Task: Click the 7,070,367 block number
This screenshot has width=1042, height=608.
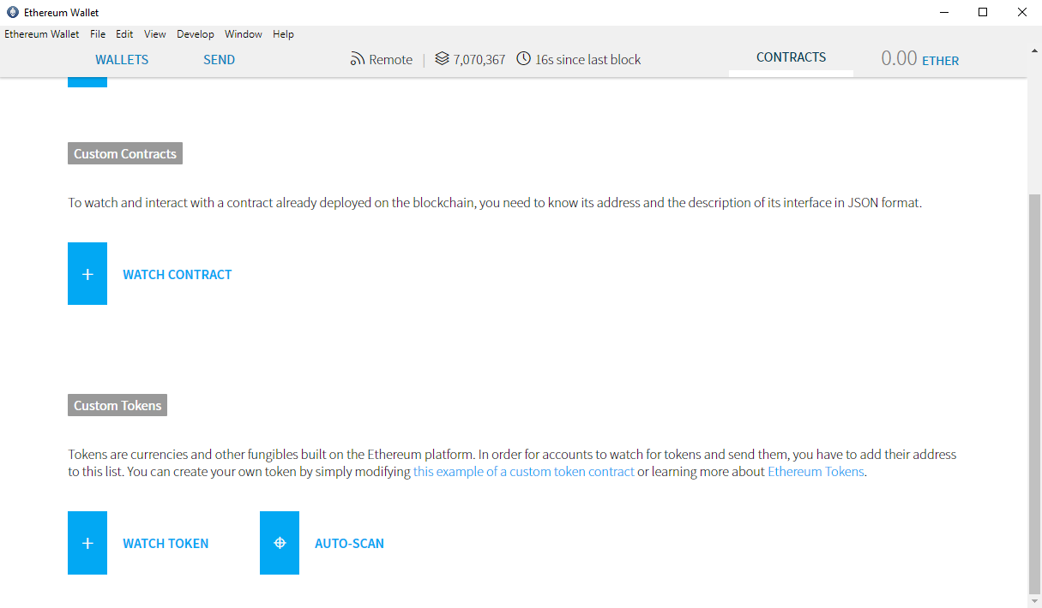Action: click(x=479, y=59)
